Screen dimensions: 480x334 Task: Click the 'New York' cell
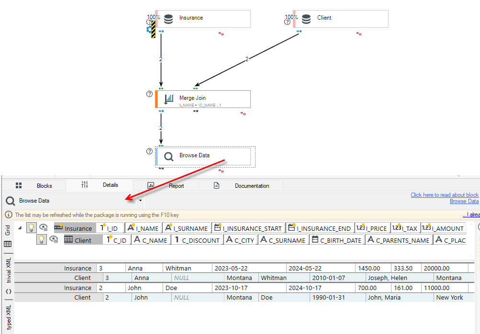coord(454,297)
